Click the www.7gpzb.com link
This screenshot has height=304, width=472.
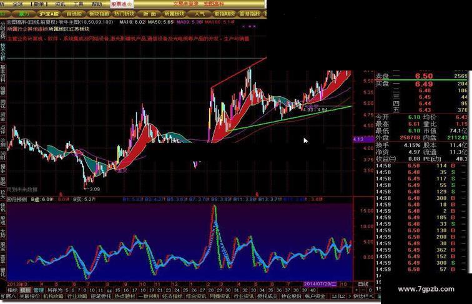(x=426, y=289)
